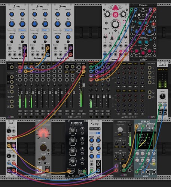Click the MixMaster master fader

pos(84,85)
